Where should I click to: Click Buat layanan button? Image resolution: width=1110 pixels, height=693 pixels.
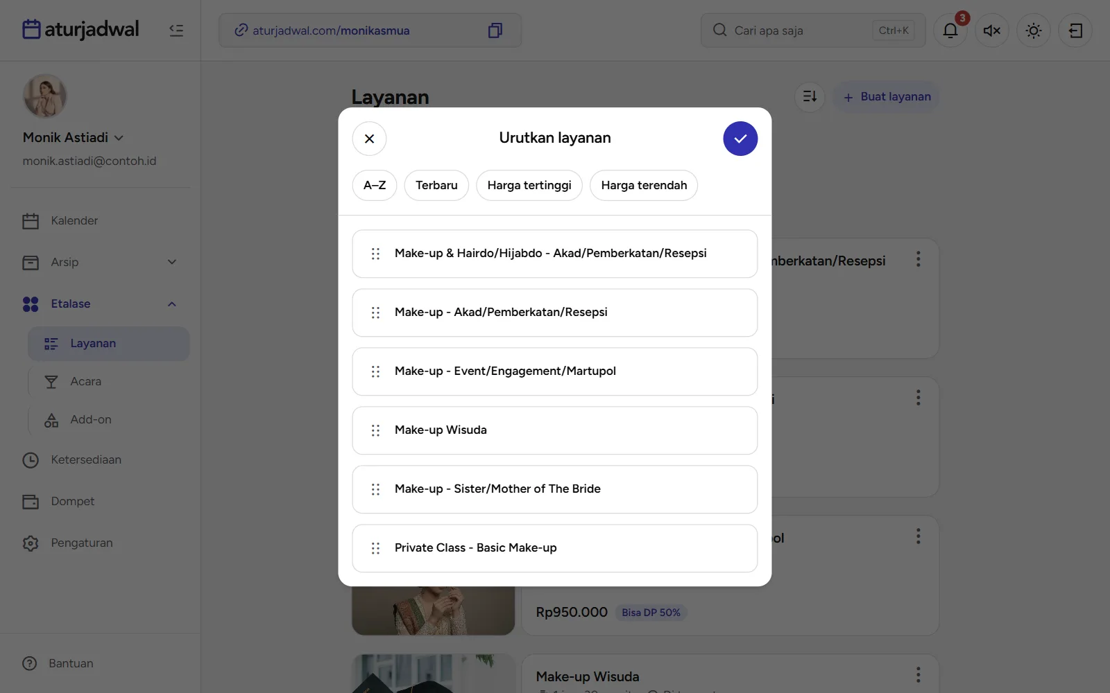tap(887, 97)
